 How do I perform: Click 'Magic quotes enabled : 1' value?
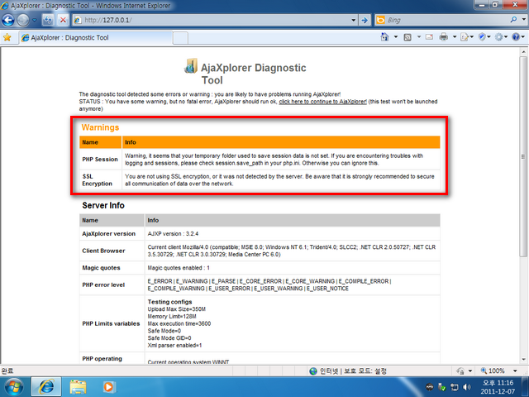point(179,268)
